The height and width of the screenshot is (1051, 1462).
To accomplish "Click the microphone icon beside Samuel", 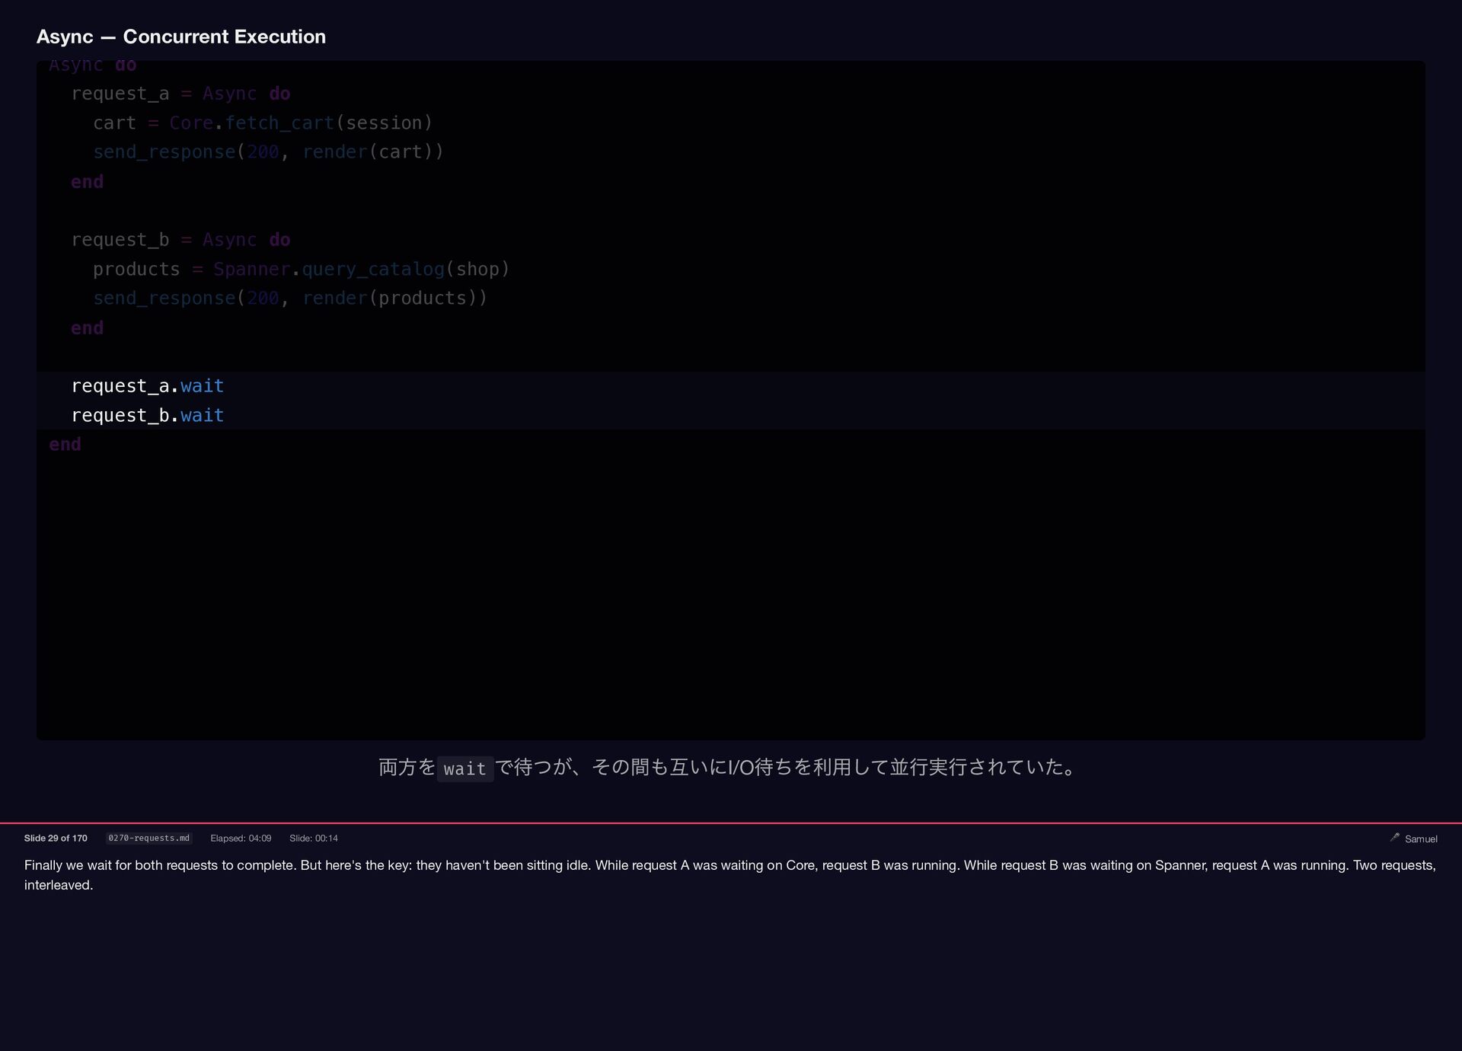I will click(x=1394, y=837).
